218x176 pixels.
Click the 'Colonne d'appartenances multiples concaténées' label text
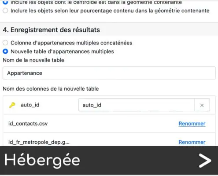(x=71, y=43)
